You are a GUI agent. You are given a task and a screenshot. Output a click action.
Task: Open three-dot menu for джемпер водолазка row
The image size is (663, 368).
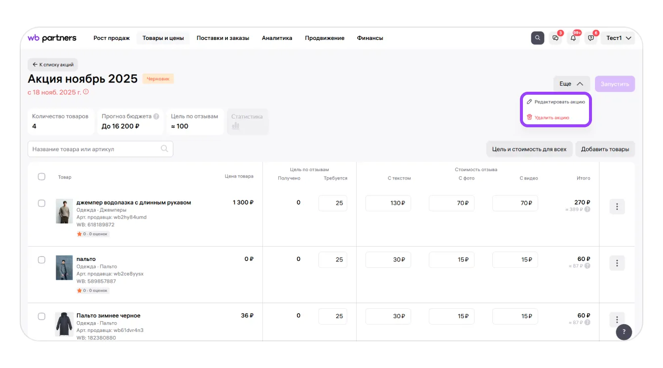tap(617, 207)
